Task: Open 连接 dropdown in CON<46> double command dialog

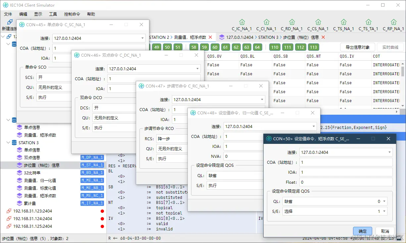Action: [154, 69]
